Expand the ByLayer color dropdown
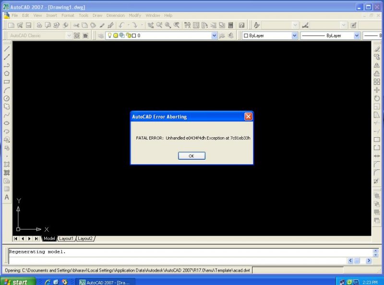 coord(294,36)
